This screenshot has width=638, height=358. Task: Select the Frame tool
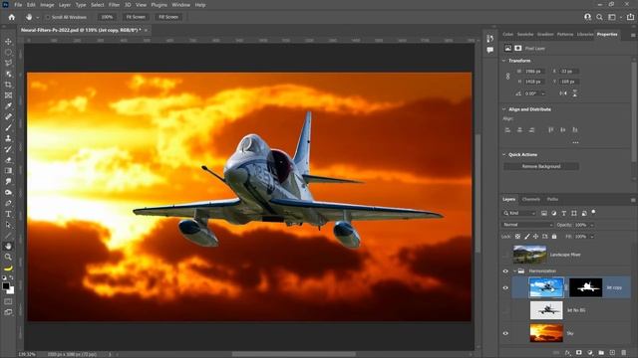click(x=8, y=95)
